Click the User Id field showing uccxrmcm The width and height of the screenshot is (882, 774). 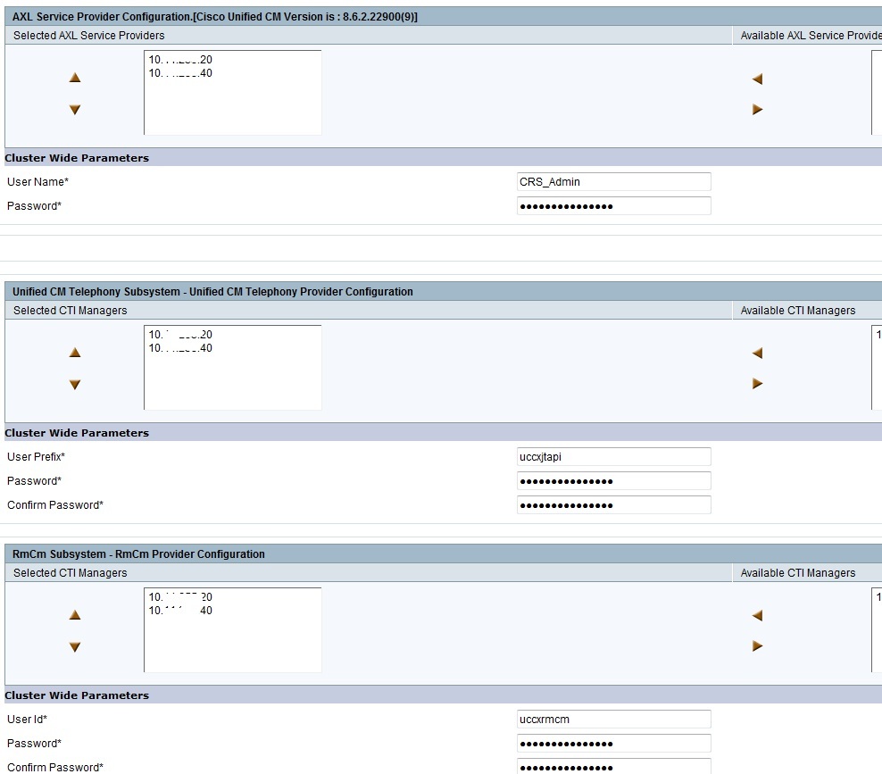point(613,719)
